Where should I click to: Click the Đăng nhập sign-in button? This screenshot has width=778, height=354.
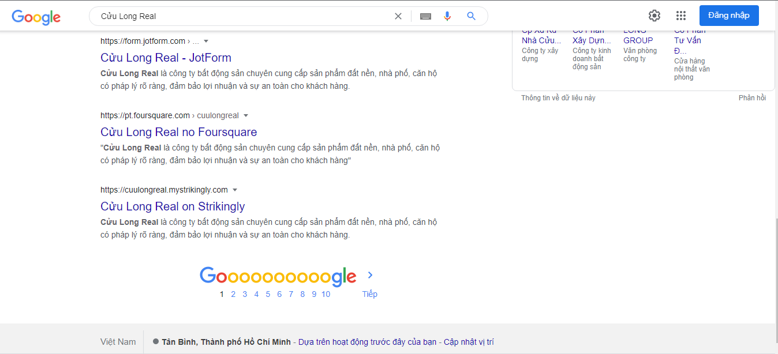tap(729, 16)
